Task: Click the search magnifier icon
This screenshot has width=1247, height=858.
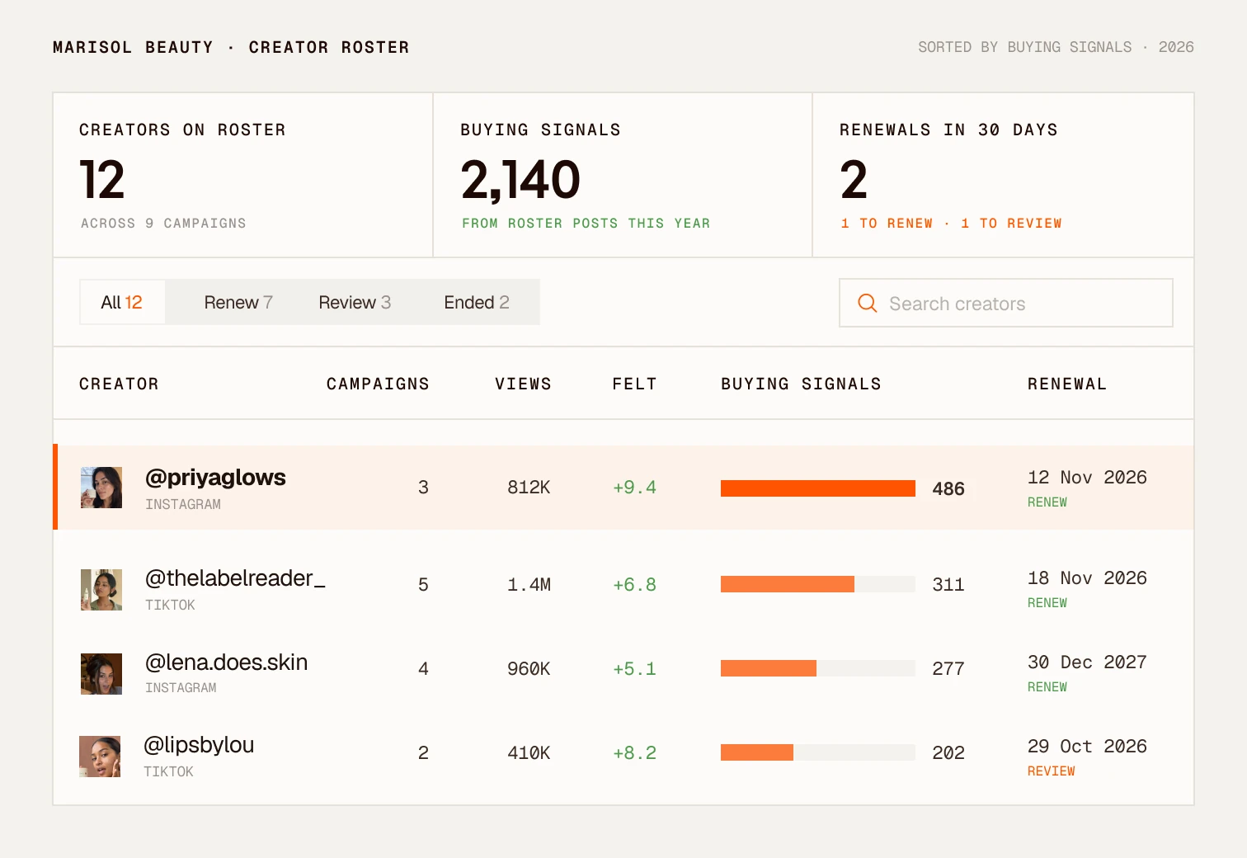Action: pyautogui.click(x=867, y=303)
